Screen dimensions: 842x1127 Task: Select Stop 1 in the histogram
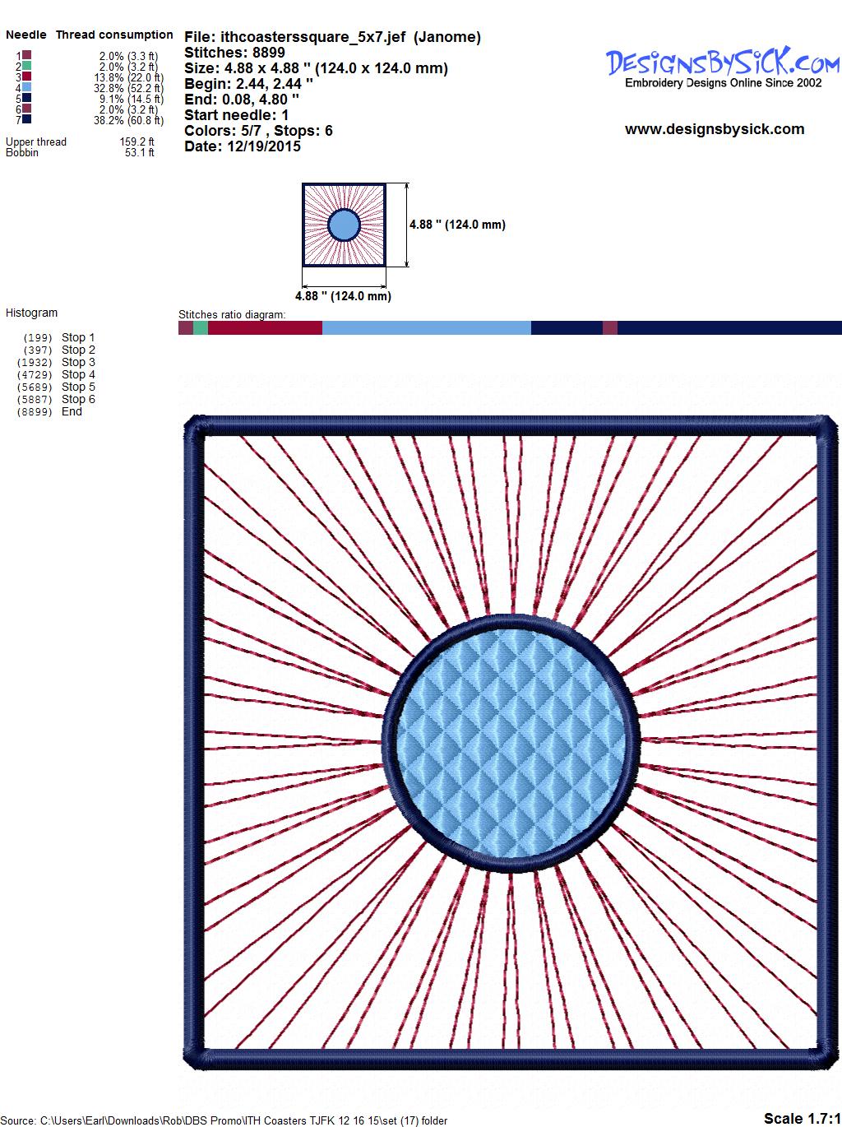(78, 337)
